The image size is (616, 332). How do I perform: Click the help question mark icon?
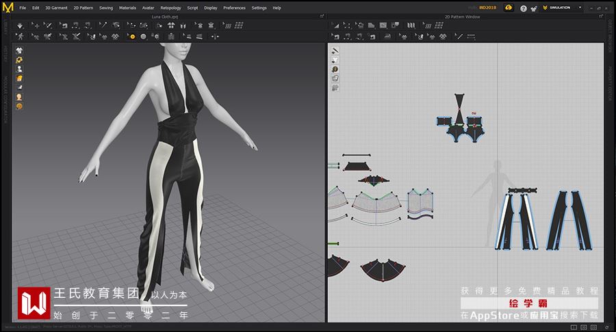(x=524, y=8)
